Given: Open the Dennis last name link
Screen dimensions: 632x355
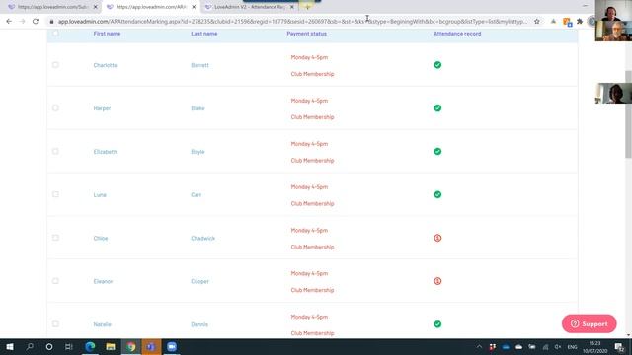Looking at the screenshot, I should tap(199, 324).
